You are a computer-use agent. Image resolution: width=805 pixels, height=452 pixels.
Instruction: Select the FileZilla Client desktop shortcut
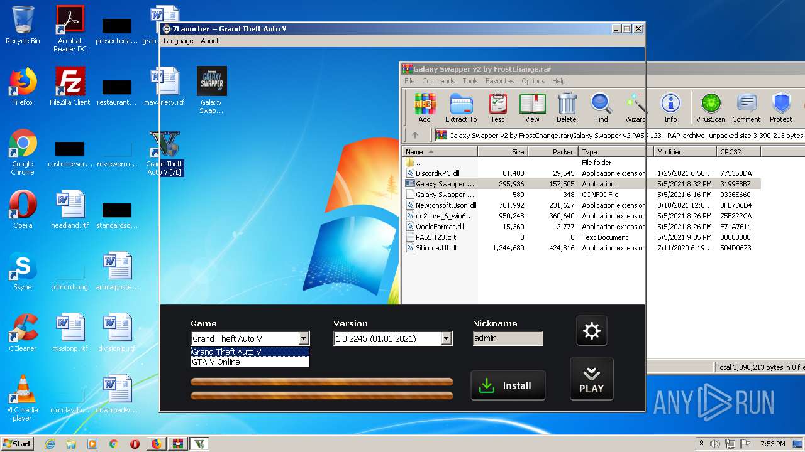tap(70, 87)
